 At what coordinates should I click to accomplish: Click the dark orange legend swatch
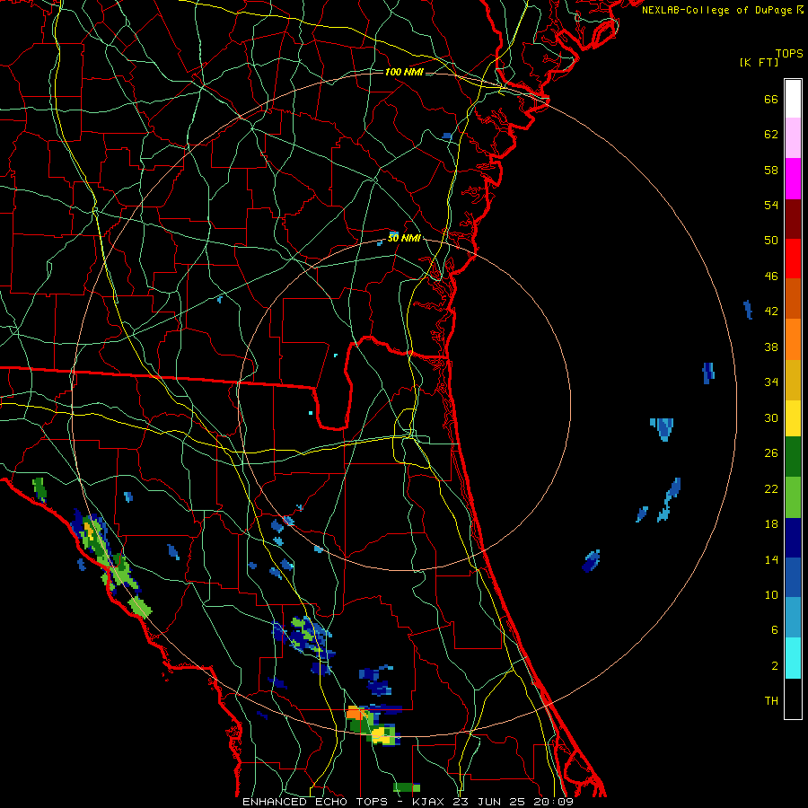click(793, 298)
